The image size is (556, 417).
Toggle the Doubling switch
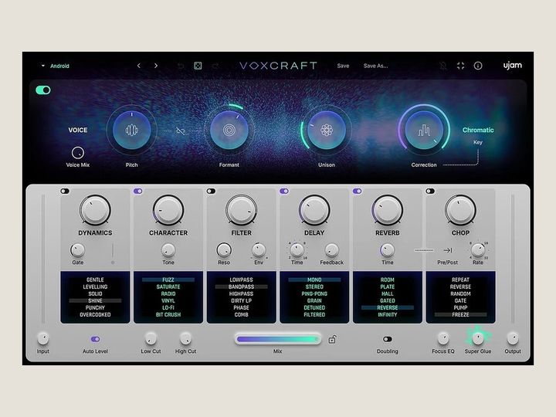[387, 339]
